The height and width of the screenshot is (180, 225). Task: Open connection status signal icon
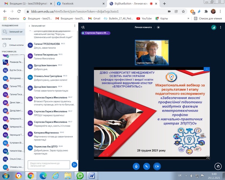click(x=214, y=27)
